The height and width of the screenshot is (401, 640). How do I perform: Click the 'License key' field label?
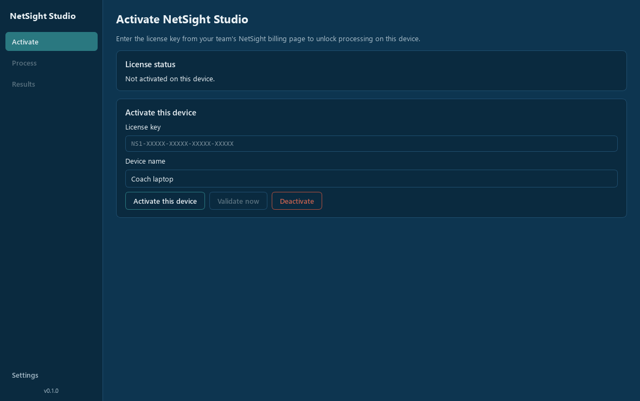click(143, 127)
